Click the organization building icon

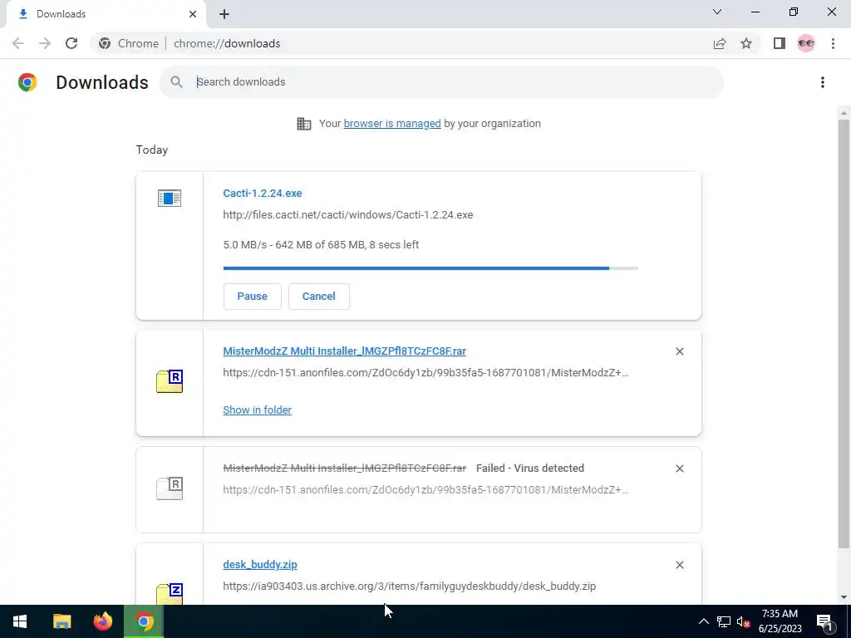(x=304, y=124)
